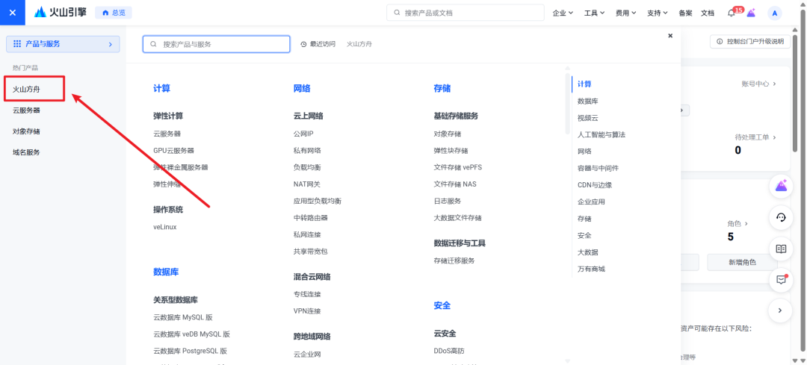This screenshot has height=365, width=807.
Task: Click the purple AI assistant icon in header
Action: click(751, 13)
